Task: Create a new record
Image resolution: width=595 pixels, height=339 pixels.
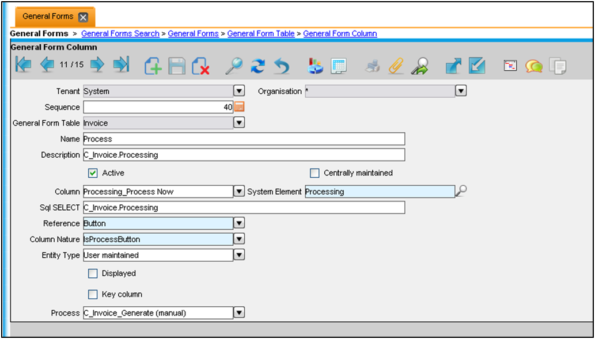Action: click(x=153, y=66)
